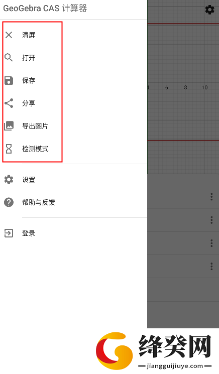Tap the 分享 menu label

pos(29,103)
